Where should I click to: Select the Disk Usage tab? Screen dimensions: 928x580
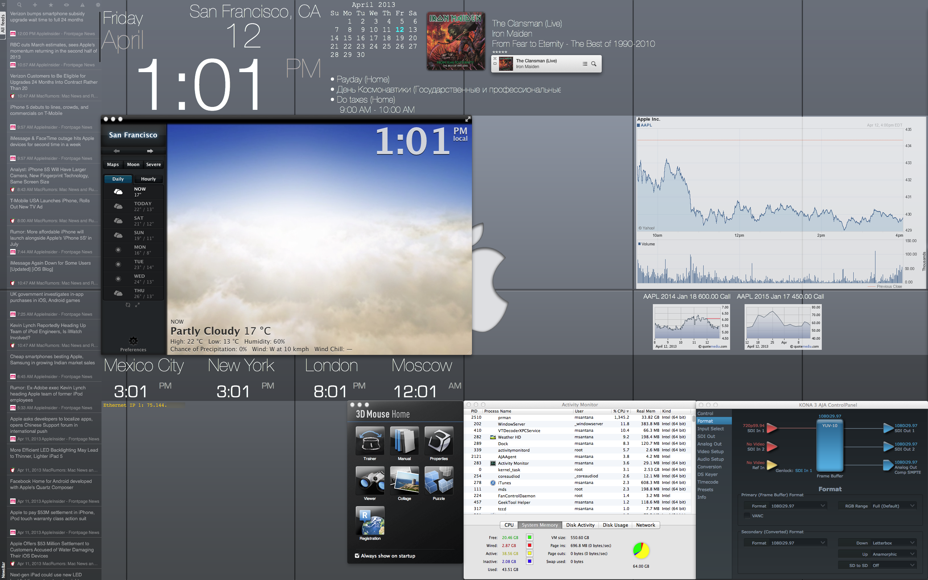point(615,525)
